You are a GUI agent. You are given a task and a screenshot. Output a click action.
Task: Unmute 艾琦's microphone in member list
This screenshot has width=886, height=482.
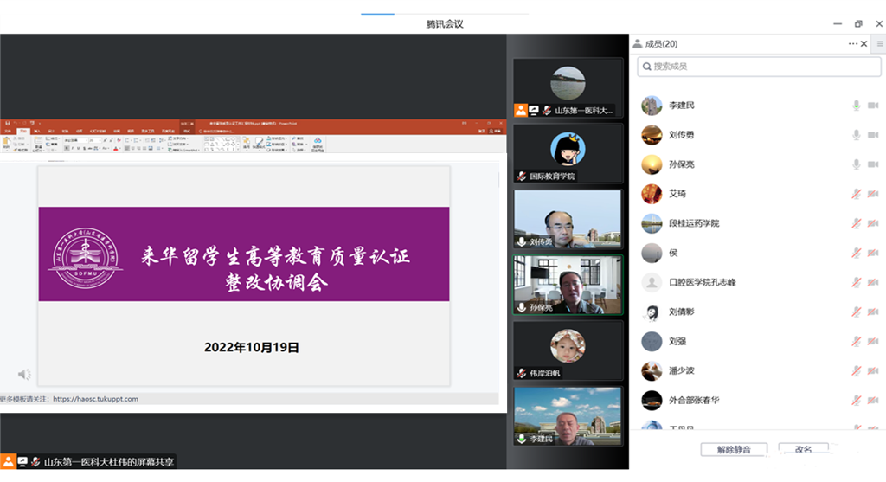click(x=856, y=194)
